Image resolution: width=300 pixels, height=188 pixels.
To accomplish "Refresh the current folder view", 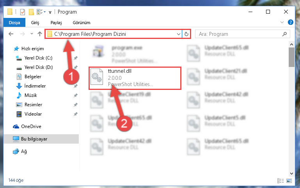I will click(186, 34).
